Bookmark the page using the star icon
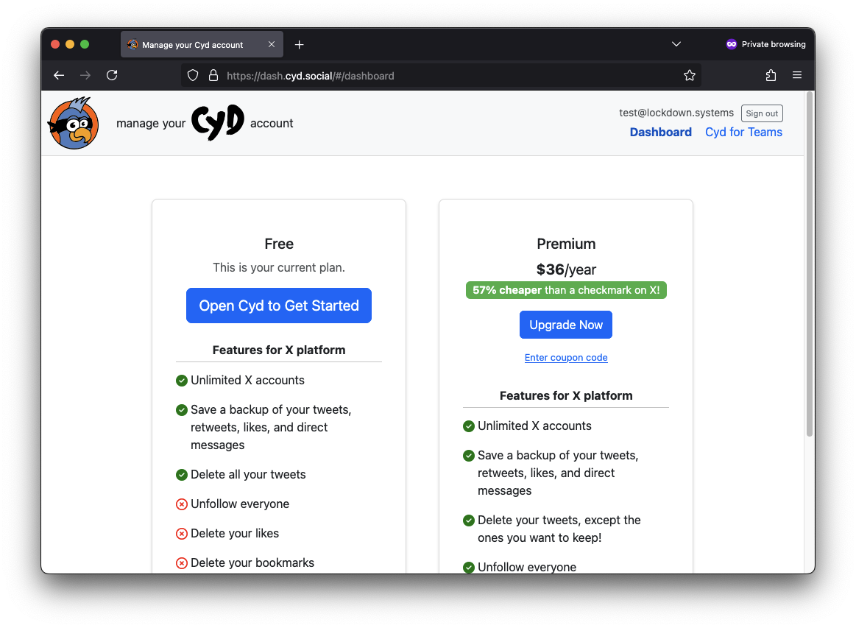The image size is (856, 628). click(x=690, y=75)
